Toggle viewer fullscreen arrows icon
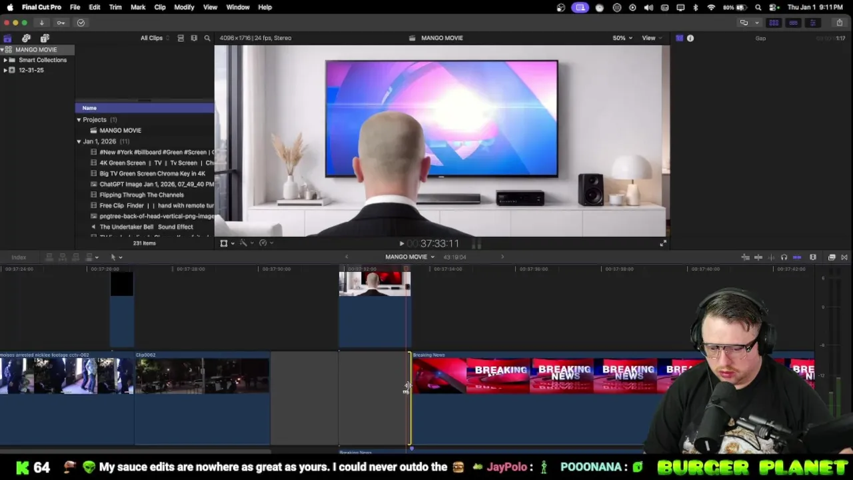Viewport: 853px width, 480px height. 662,243
